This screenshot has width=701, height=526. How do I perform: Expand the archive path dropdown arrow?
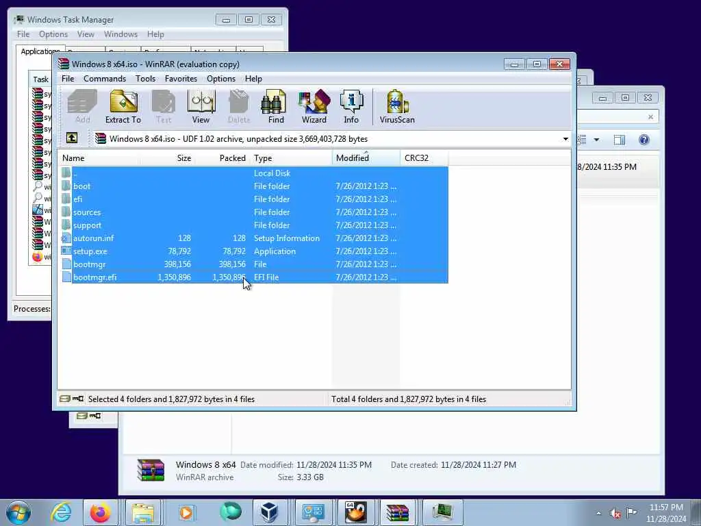565,139
